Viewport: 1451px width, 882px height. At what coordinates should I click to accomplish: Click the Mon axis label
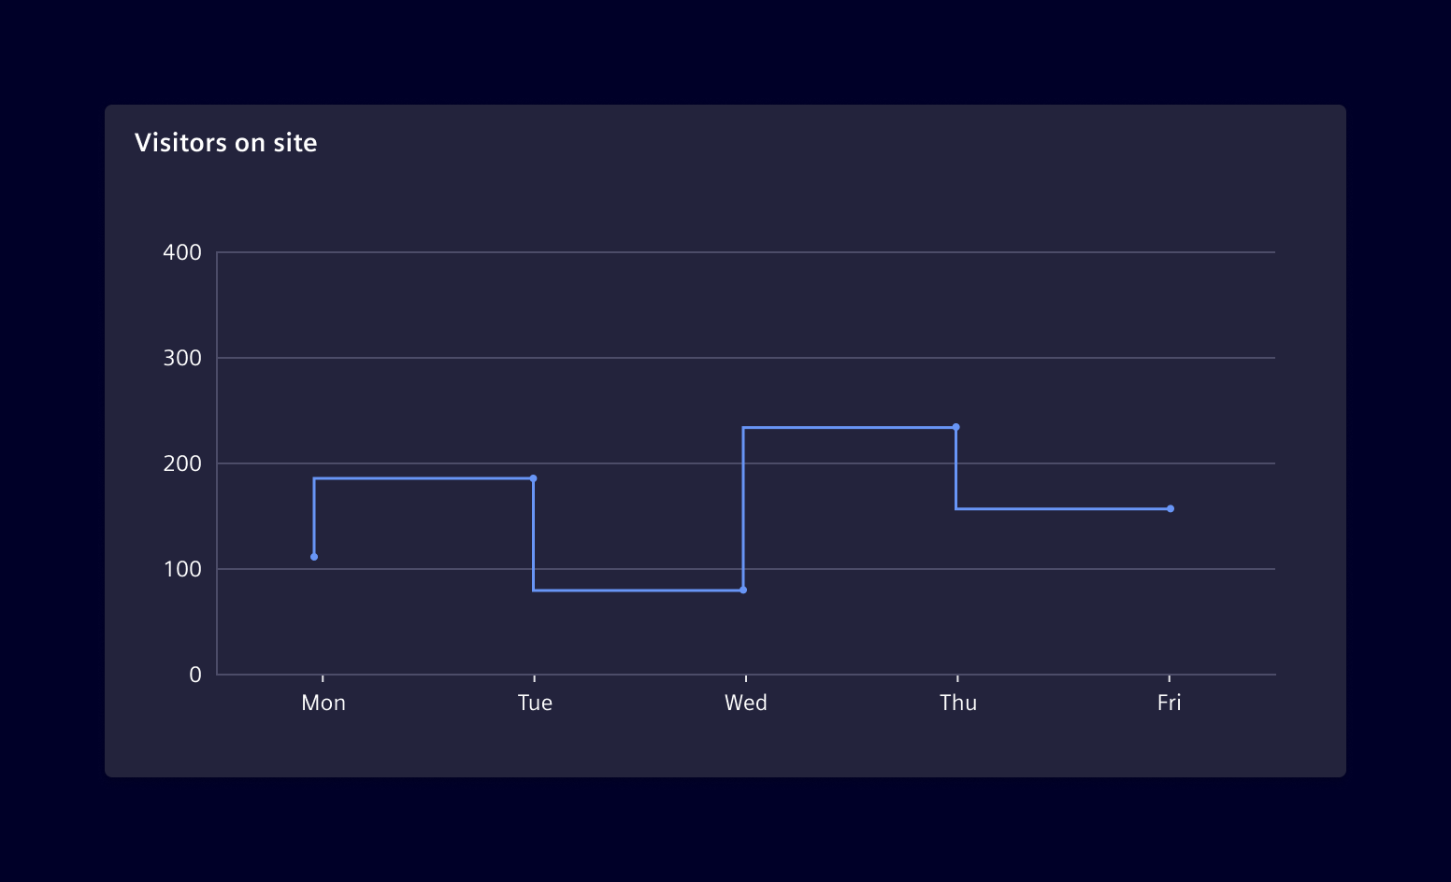pyautogui.click(x=323, y=703)
